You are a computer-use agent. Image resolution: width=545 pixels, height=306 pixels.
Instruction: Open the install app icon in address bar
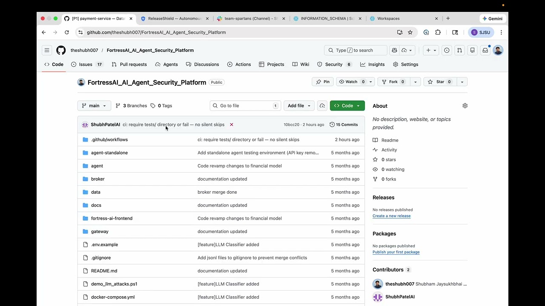(400, 32)
